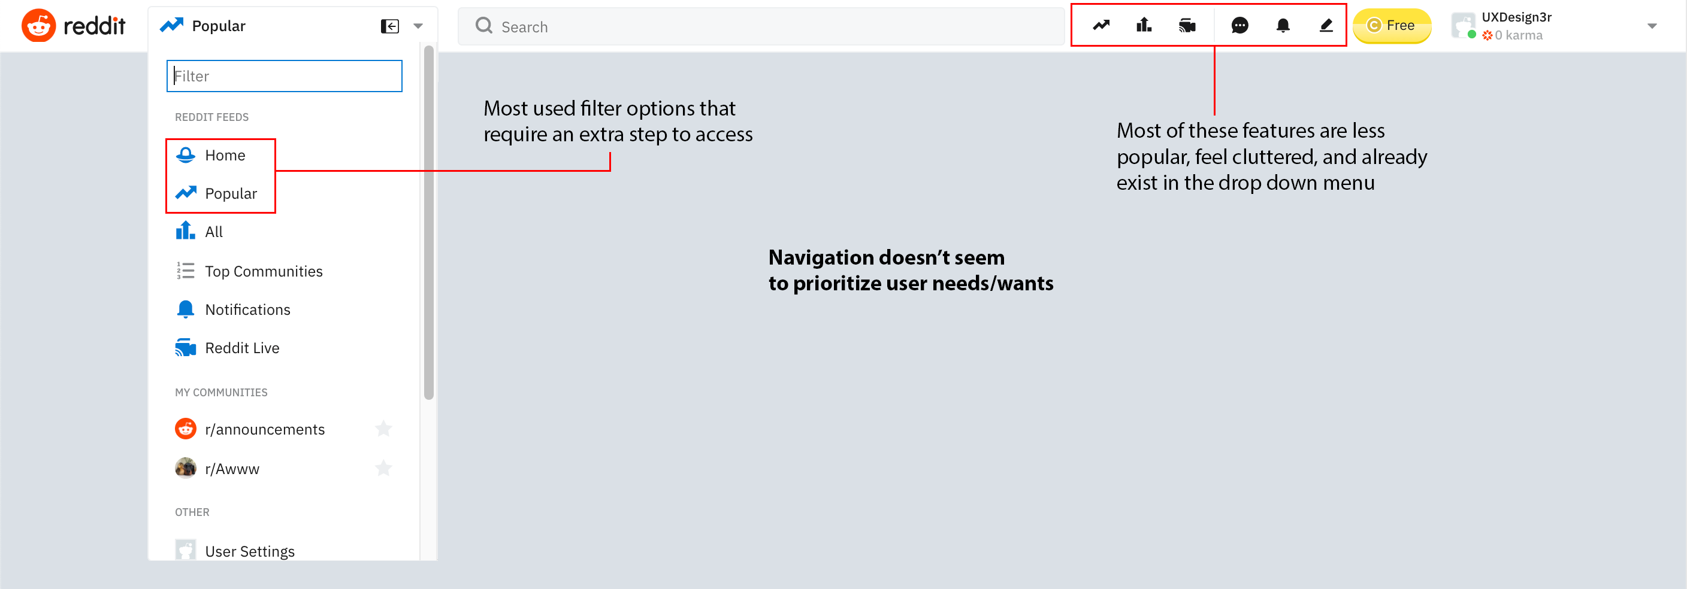
Task: Open the r/announcements community link
Action: pos(265,429)
